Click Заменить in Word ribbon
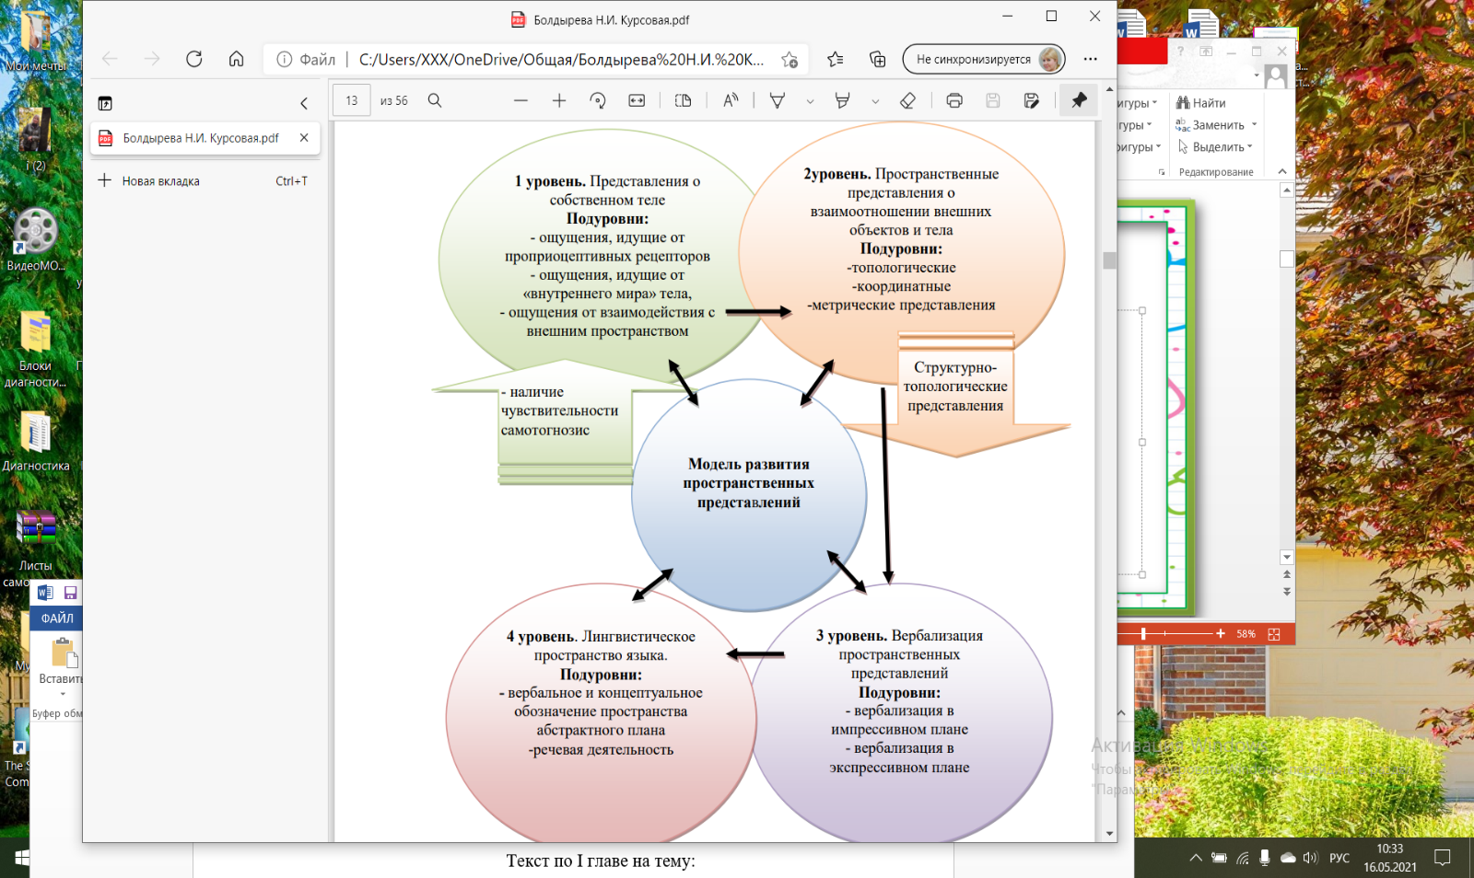The width and height of the screenshot is (1474, 878). pos(1210,125)
